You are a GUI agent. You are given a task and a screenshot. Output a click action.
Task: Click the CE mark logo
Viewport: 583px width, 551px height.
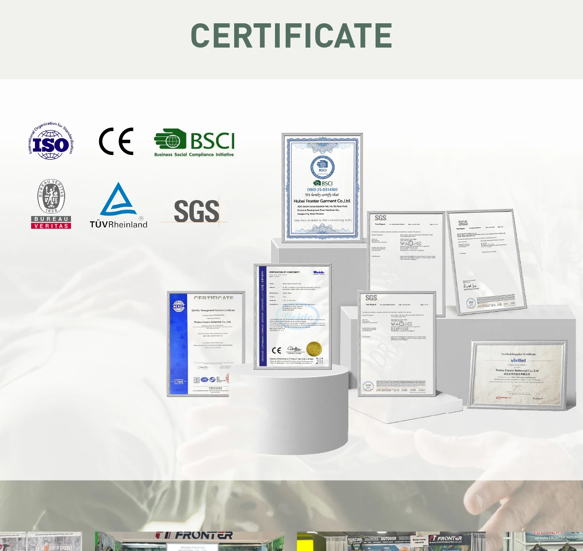tap(116, 142)
